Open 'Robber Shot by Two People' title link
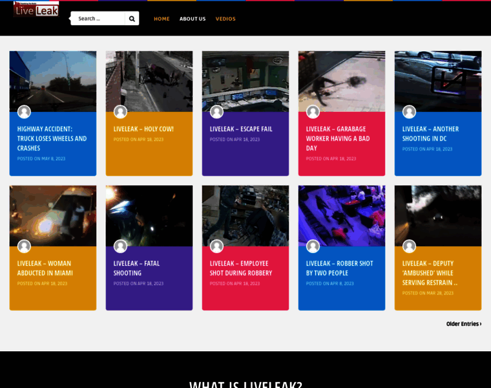Viewport: 491px width, 388px height. pyautogui.click(x=339, y=268)
